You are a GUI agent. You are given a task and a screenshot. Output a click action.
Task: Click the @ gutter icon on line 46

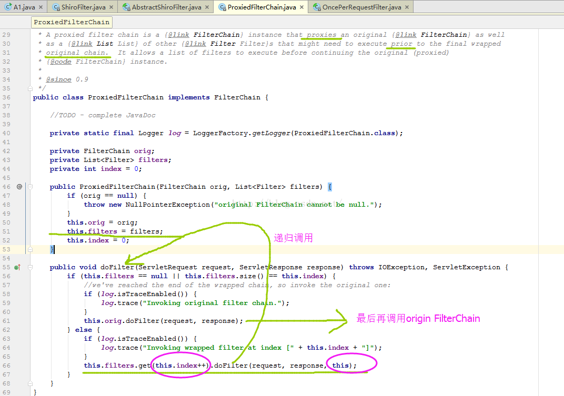19,187
